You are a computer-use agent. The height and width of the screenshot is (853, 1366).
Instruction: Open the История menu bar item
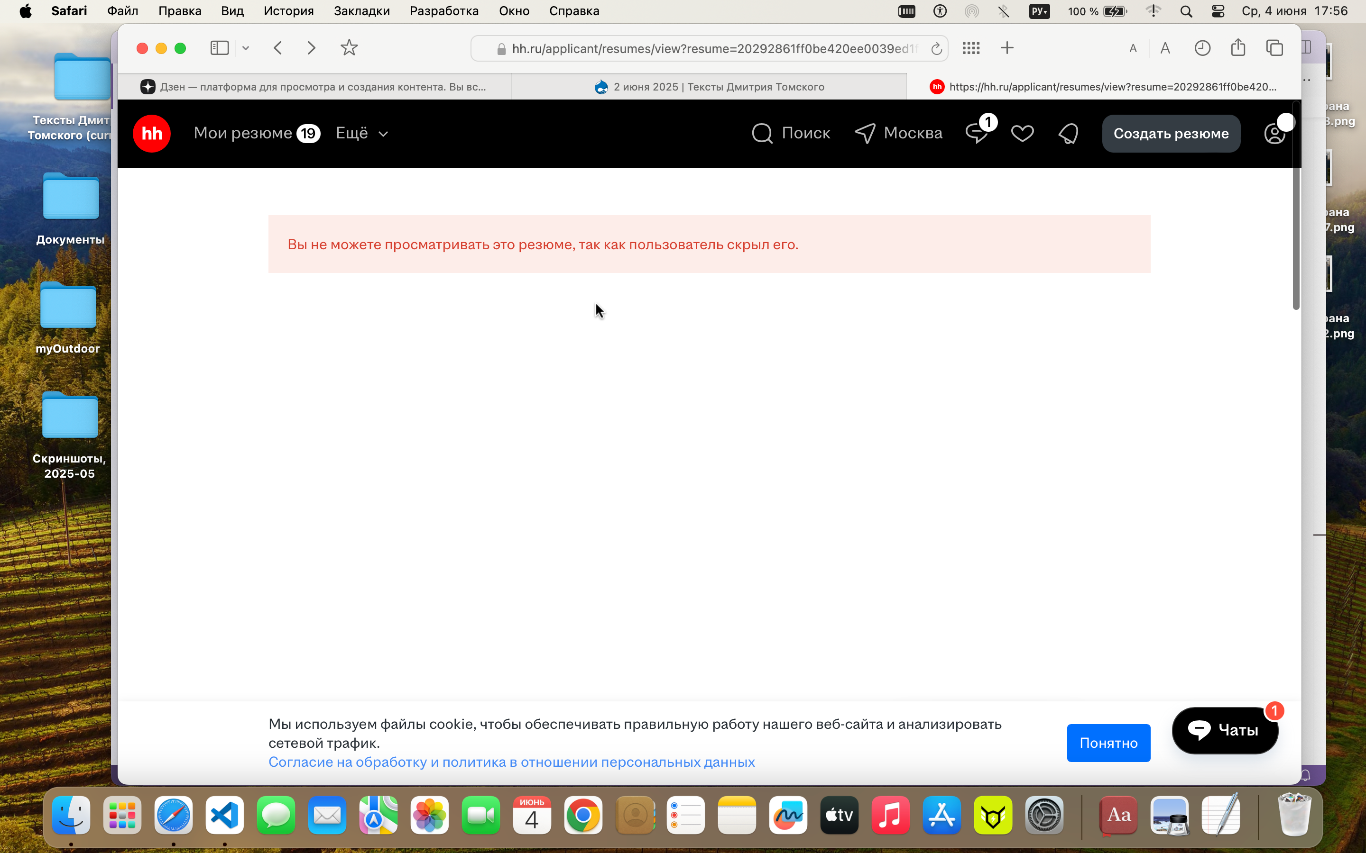tap(288, 11)
